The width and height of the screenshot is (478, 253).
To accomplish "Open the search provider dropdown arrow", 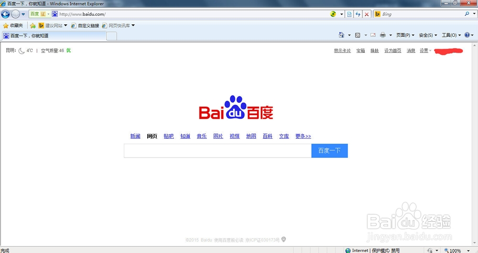I will (474, 14).
